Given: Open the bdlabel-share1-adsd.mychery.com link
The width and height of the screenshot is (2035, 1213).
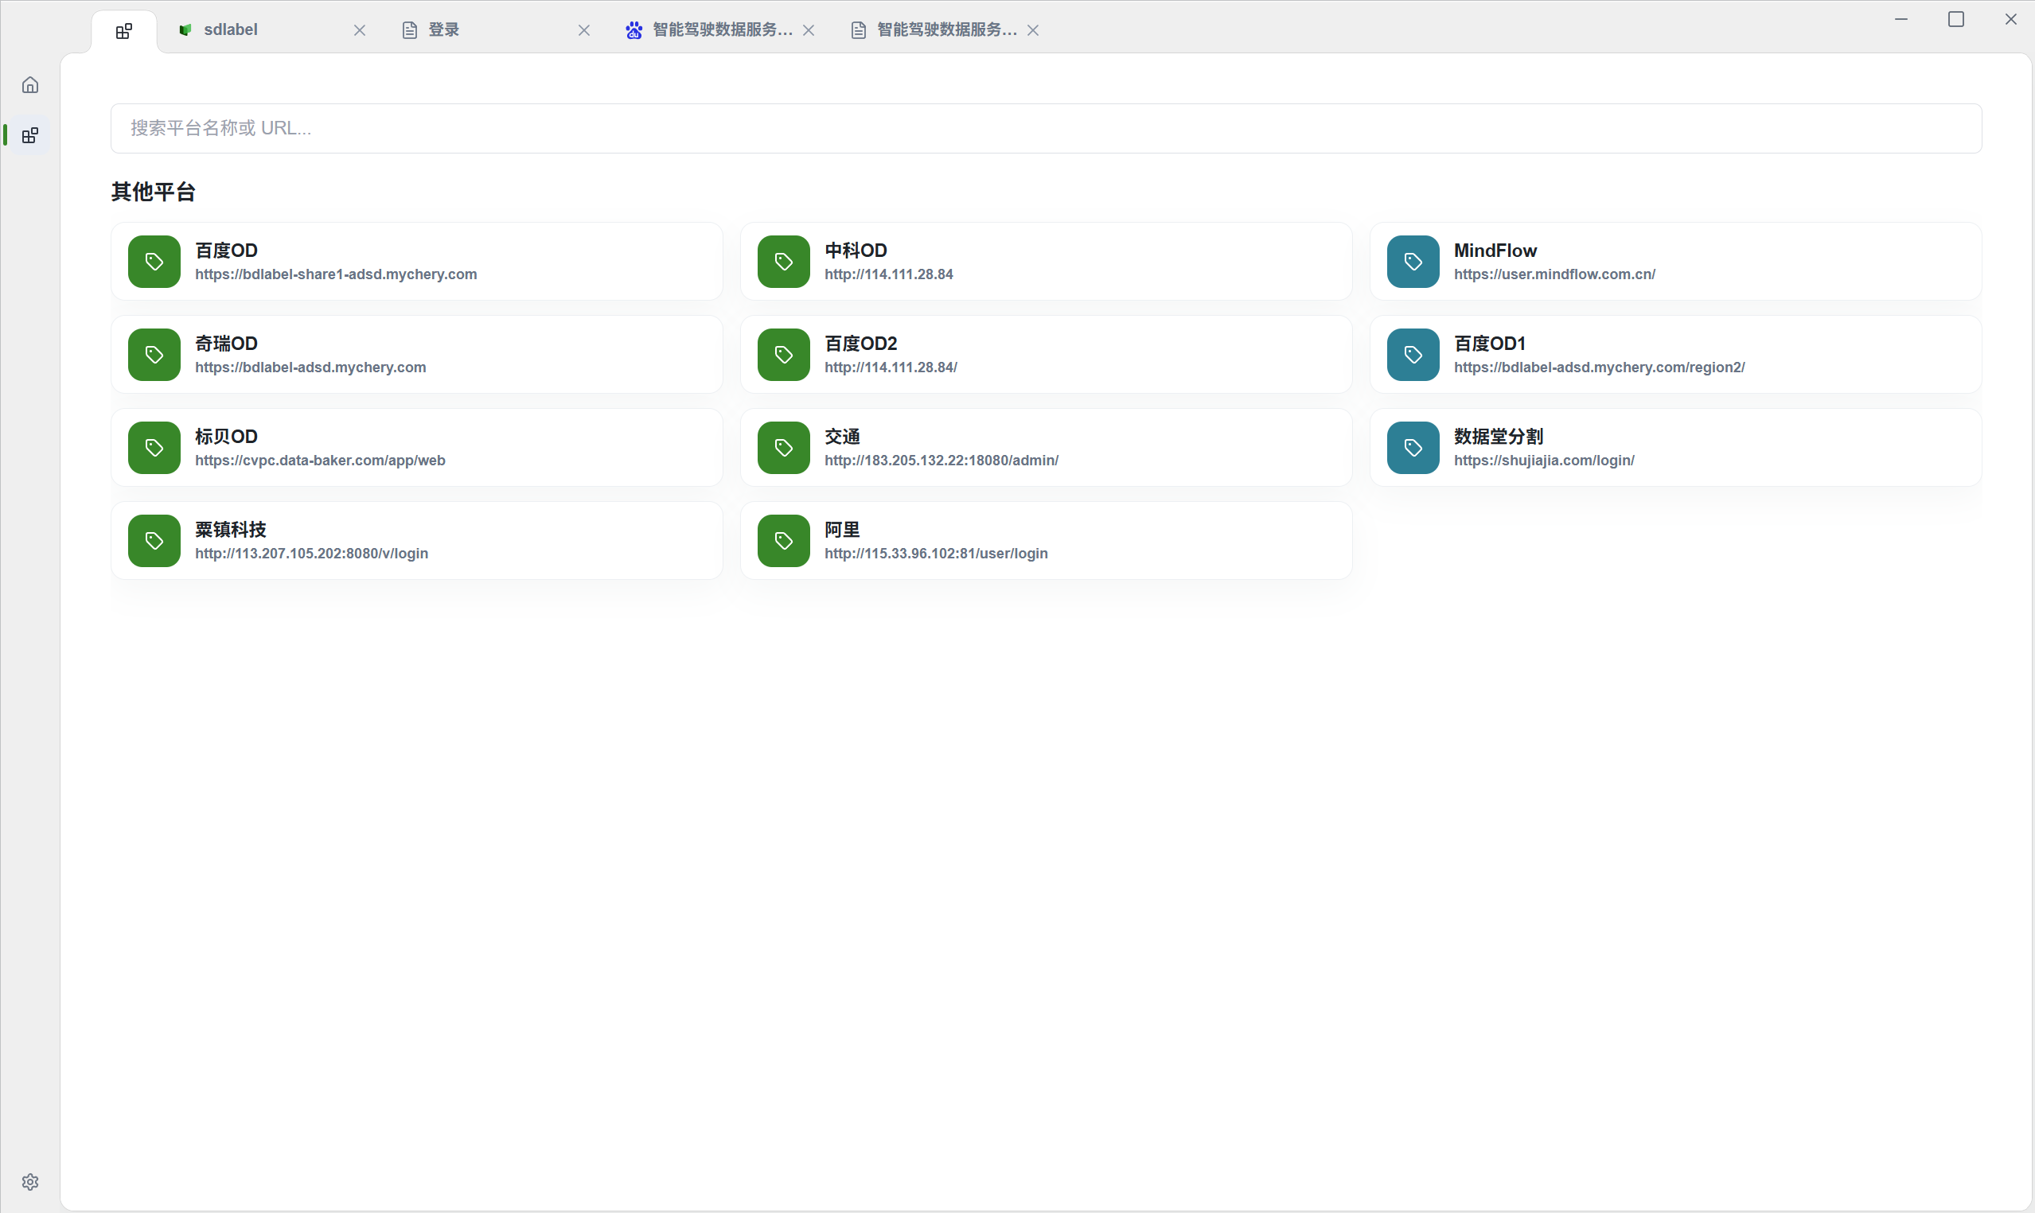Looking at the screenshot, I should tap(336, 274).
